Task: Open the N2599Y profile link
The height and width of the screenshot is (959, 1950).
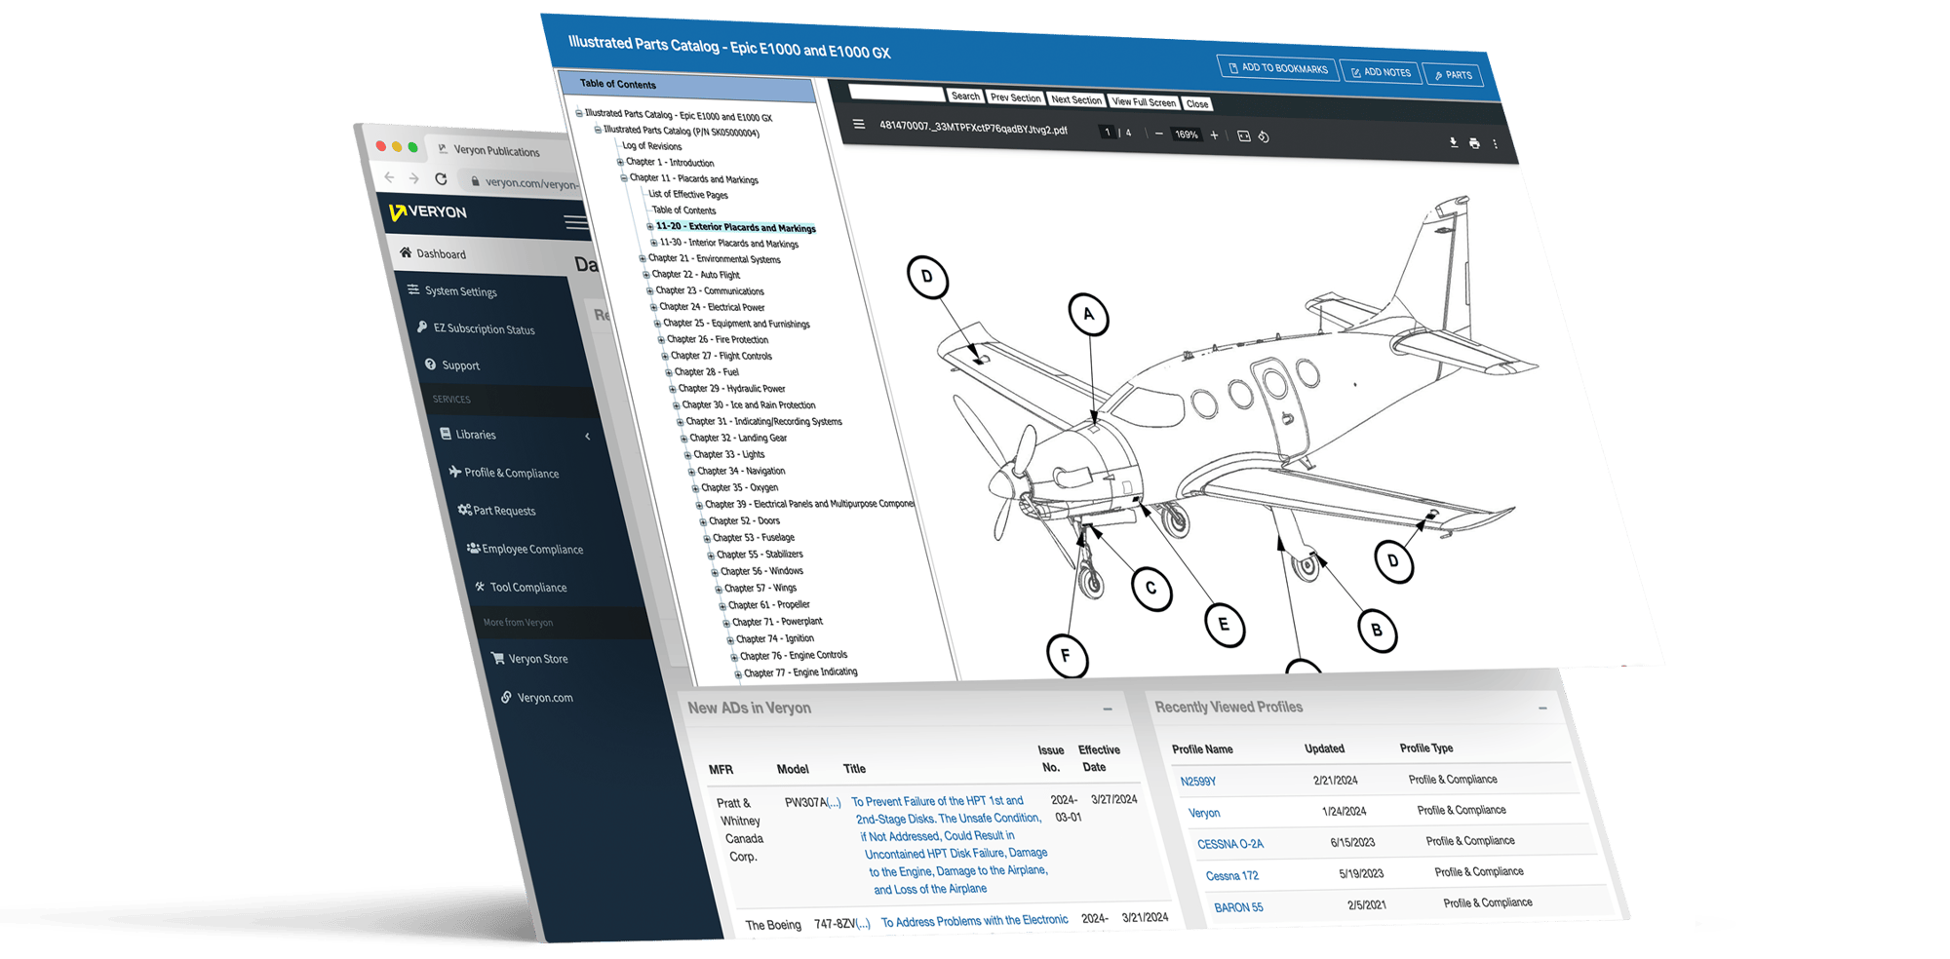Action: (1197, 782)
